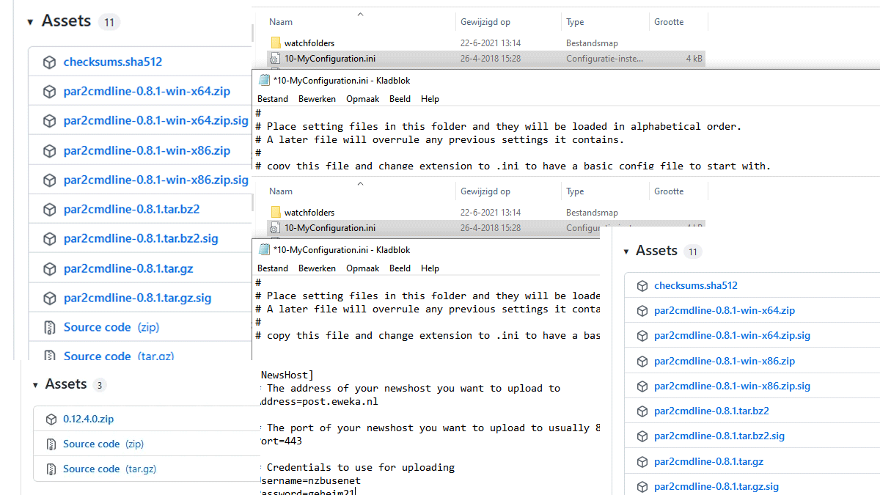Click the package icon beside checksums.sha512 in the larger Assets list
880x495 pixels.
(49, 62)
